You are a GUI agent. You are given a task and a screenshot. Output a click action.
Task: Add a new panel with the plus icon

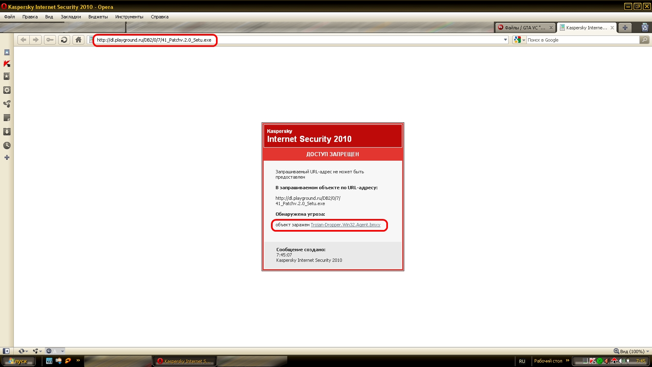[7, 157]
